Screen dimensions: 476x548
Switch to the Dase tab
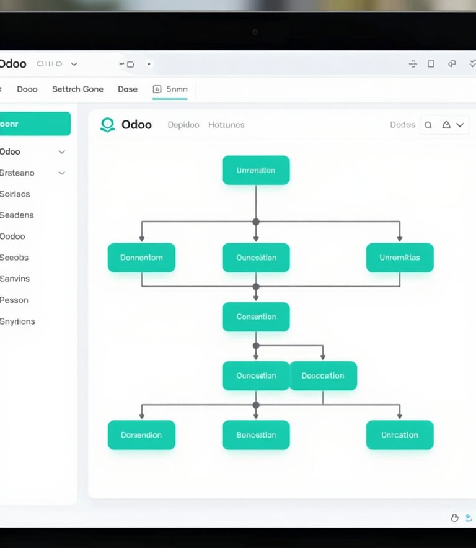point(128,89)
